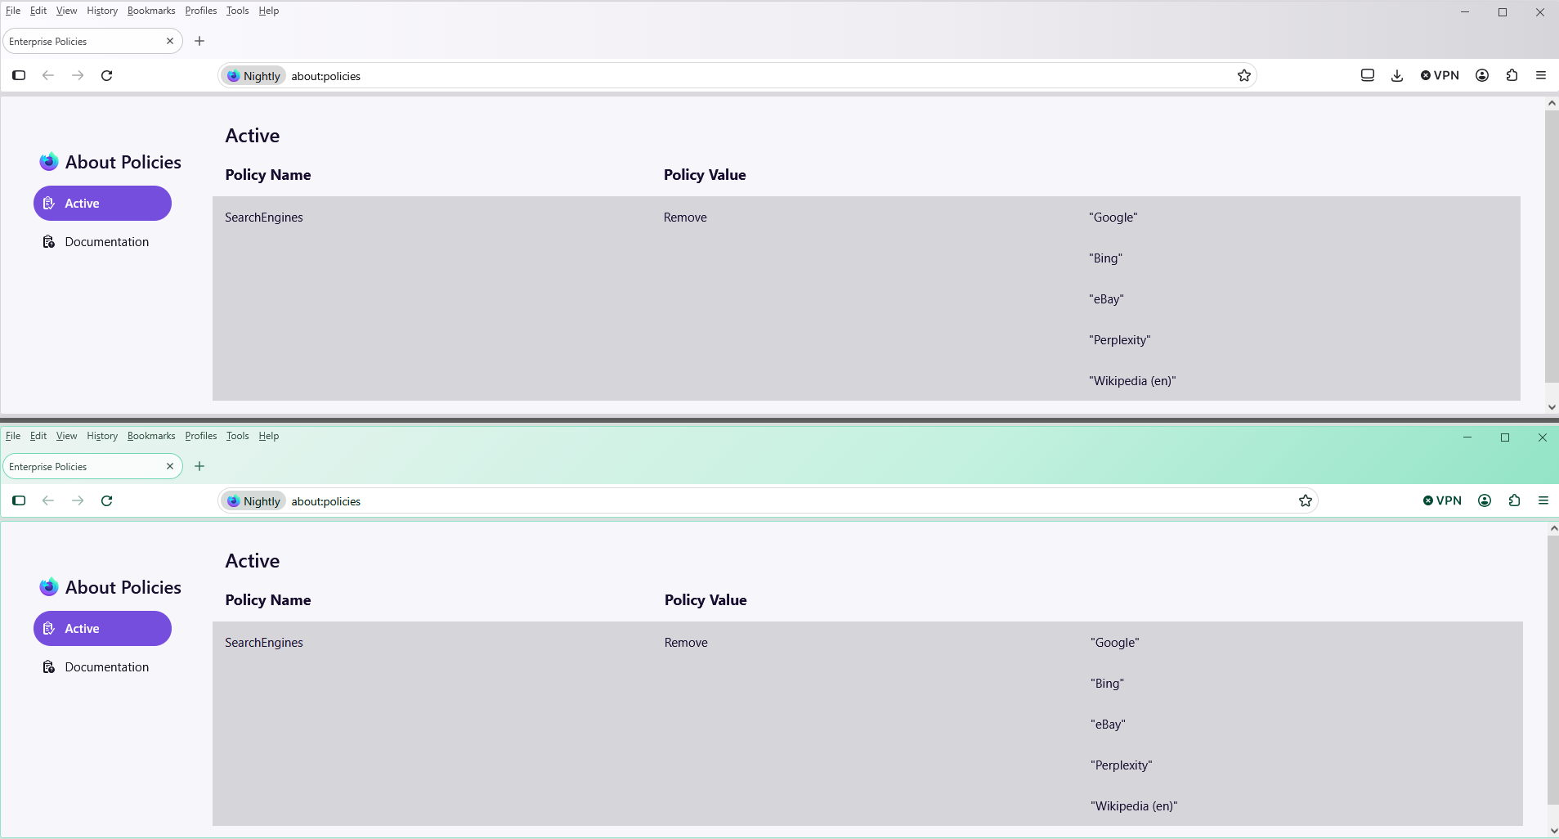Open the Profiles menu in the top window
Image resolution: width=1559 pixels, height=839 pixels.
tap(200, 11)
